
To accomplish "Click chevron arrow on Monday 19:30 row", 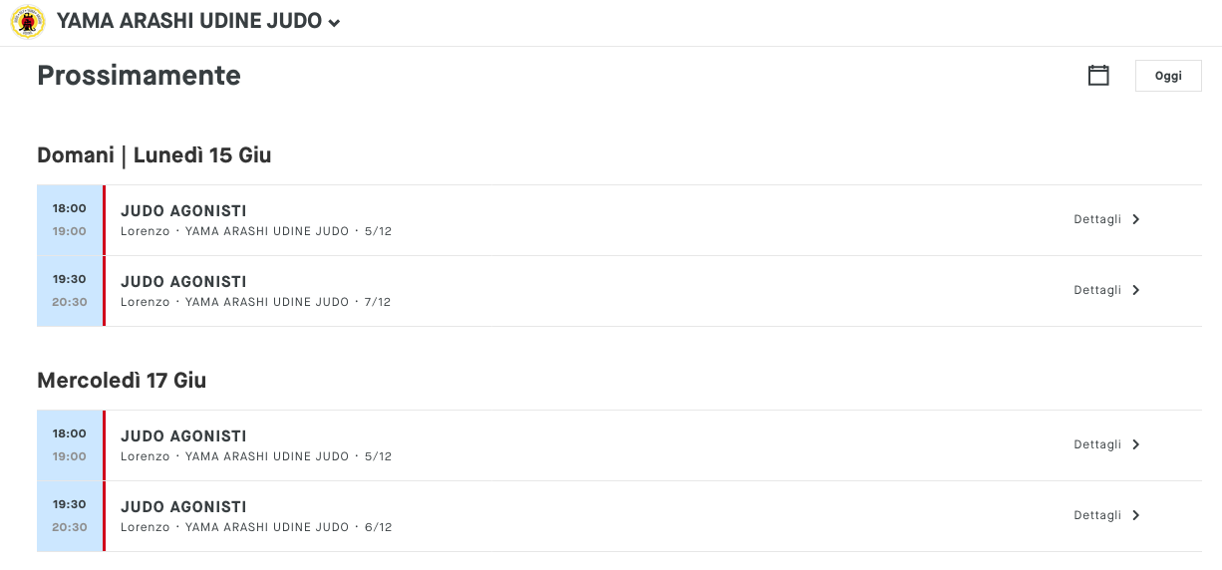I will tap(1136, 290).
